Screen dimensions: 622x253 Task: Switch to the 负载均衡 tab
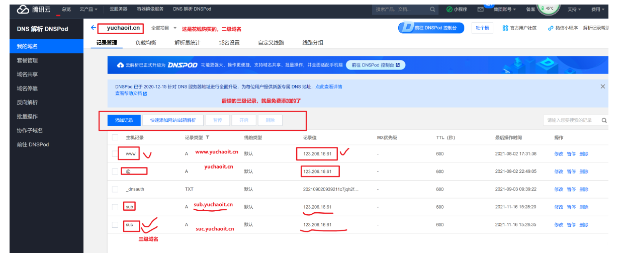coord(146,43)
